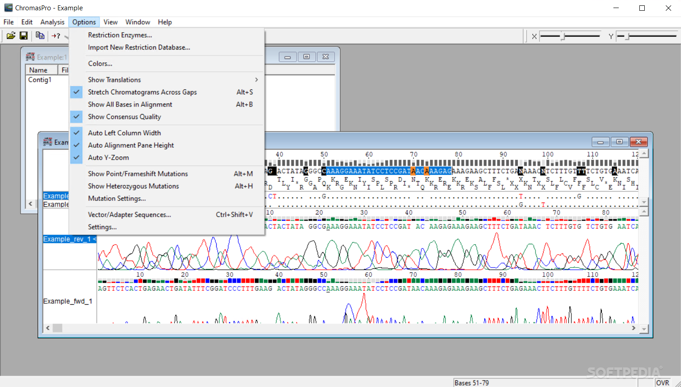The width and height of the screenshot is (681, 387).
Task: Open the File menu
Action: pyautogui.click(x=9, y=22)
